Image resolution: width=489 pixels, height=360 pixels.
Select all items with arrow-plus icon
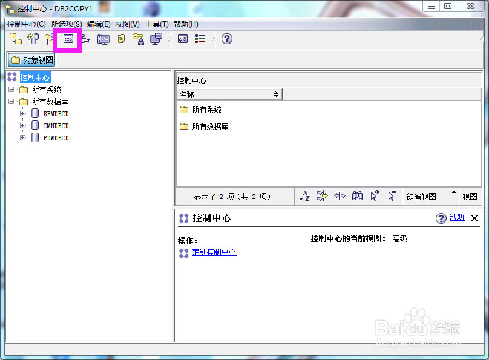tap(373, 196)
